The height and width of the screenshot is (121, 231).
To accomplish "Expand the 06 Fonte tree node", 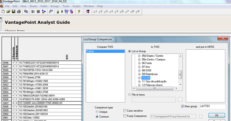I will point(139,63).
